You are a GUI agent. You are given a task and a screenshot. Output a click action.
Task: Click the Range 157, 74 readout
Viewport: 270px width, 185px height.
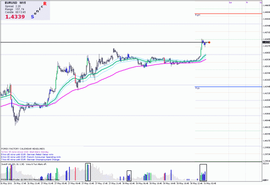tap(14, 9)
